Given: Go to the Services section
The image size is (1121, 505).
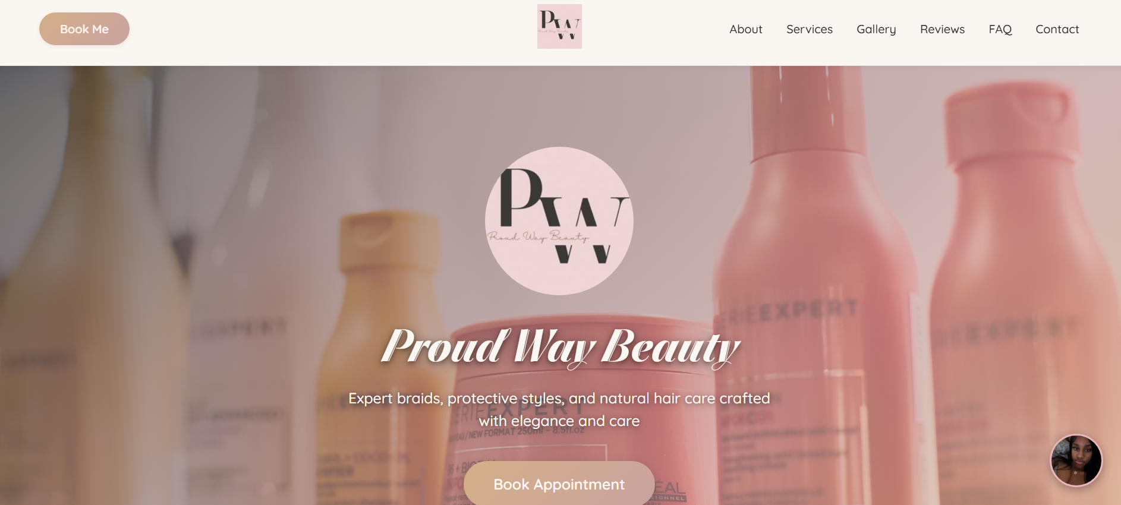Looking at the screenshot, I should click(x=809, y=29).
